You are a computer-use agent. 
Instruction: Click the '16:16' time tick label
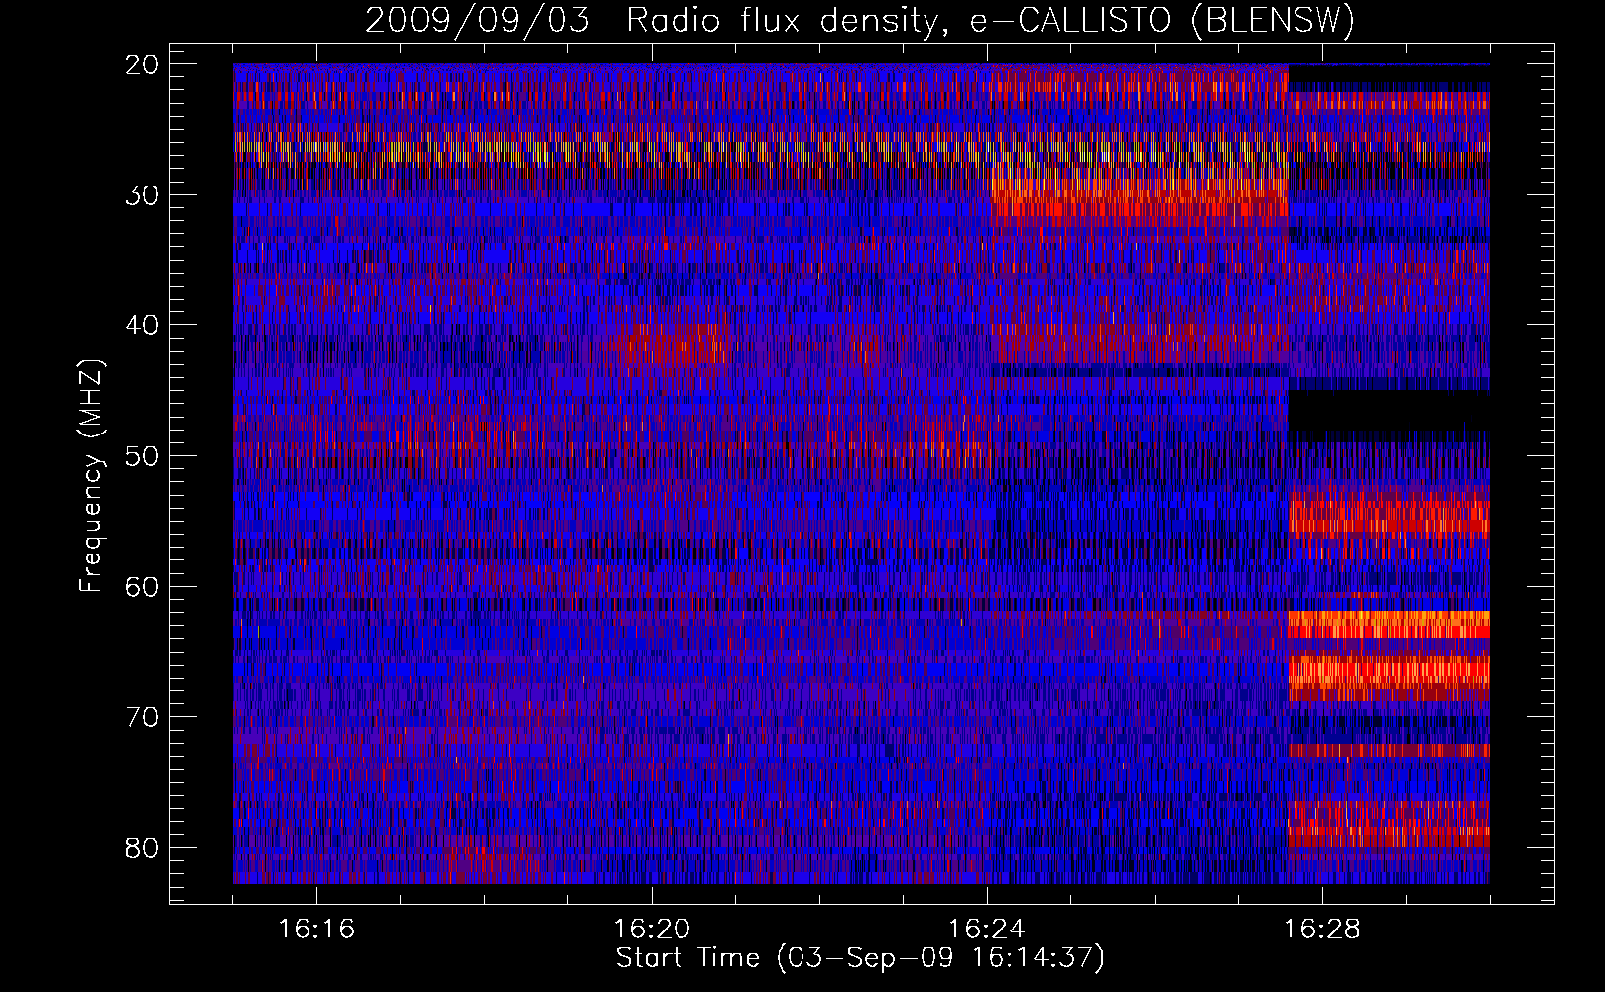[316, 930]
